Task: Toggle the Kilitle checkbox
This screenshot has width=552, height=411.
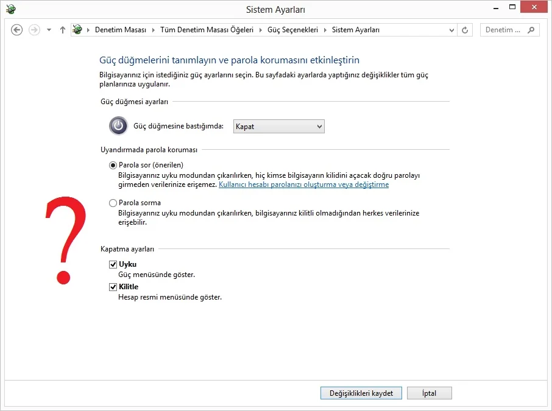Action: 113,287
